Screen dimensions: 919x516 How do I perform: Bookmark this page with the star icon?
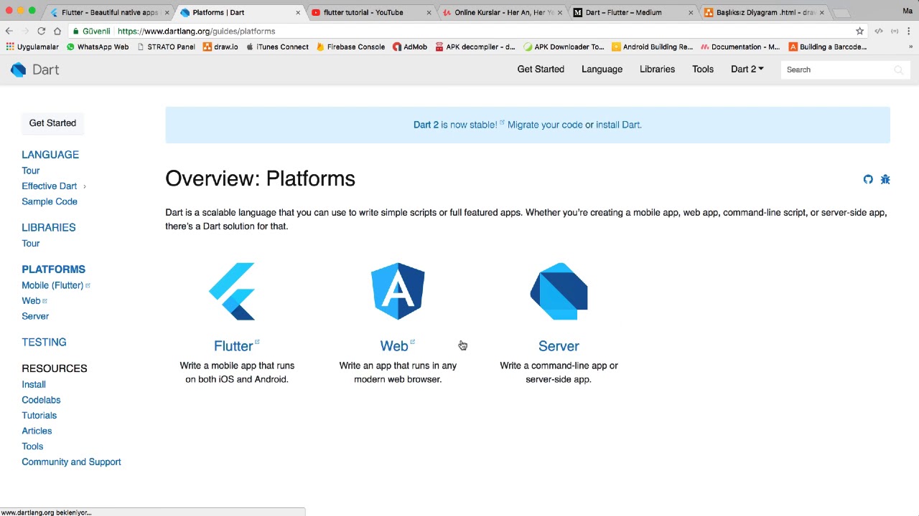859,31
